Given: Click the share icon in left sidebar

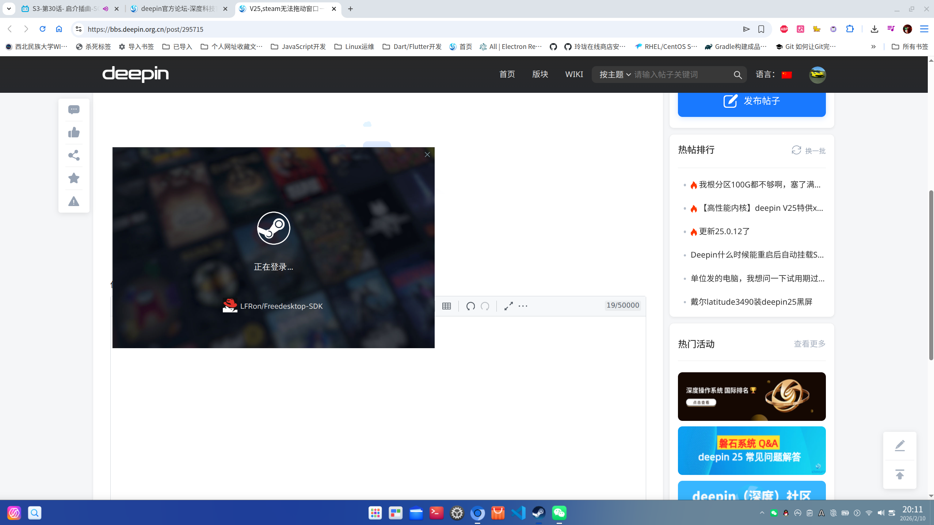Looking at the screenshot, I should [74, 155].
